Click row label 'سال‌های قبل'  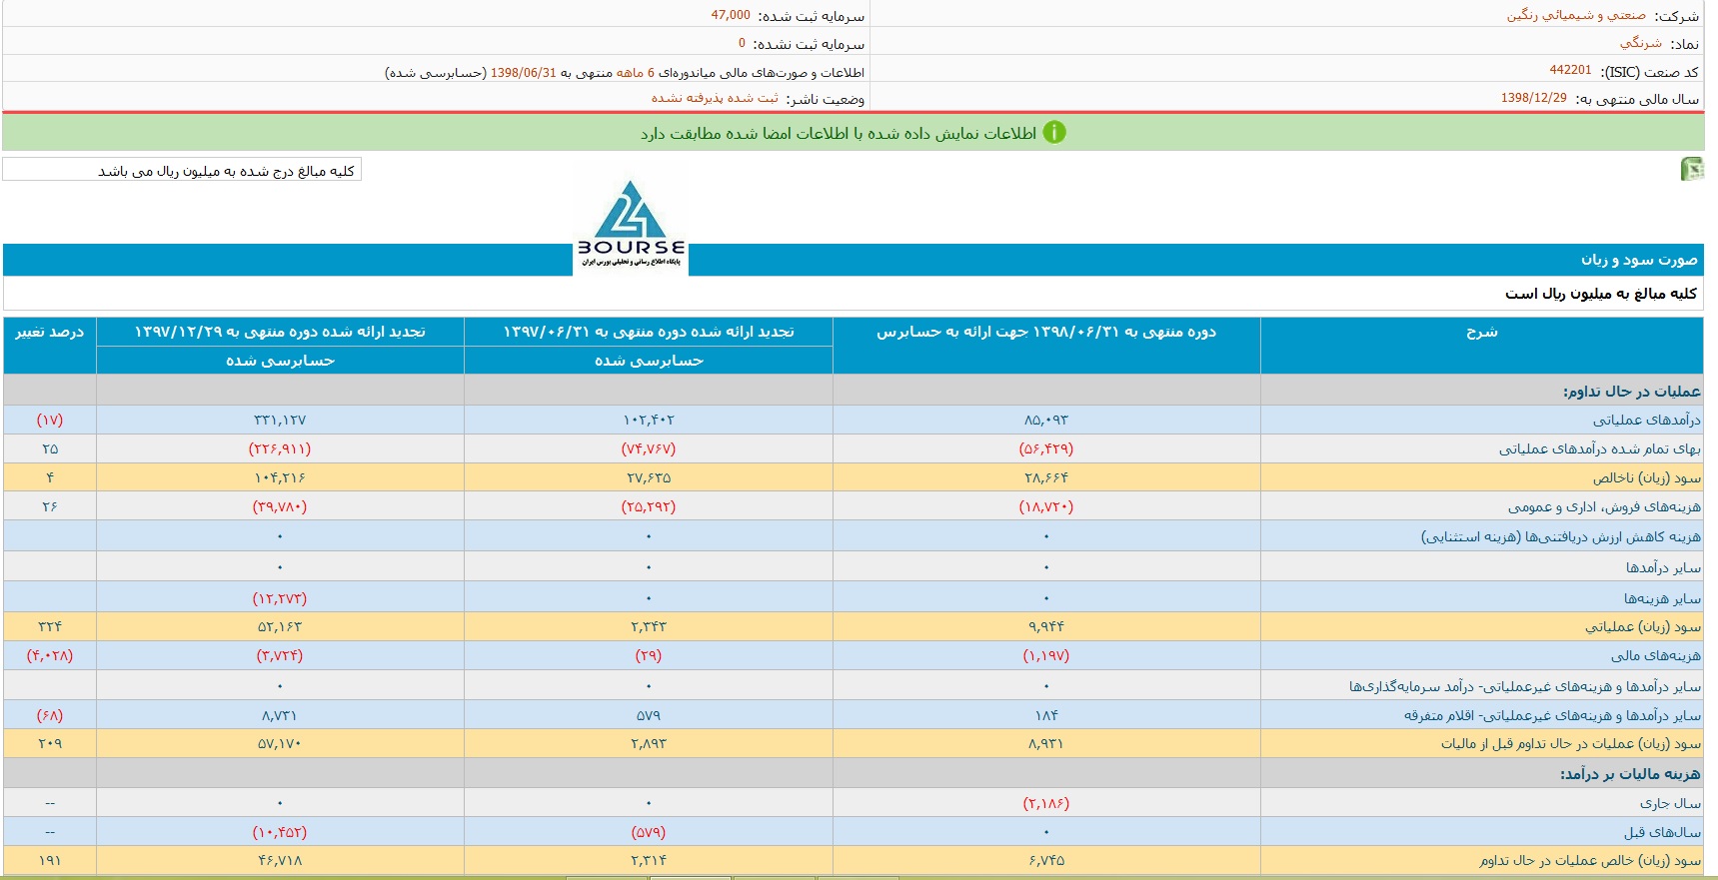pos(1662,832)
